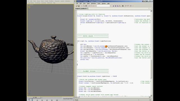This screenshot has width=180, height=101.
Task: Click the find text input field in the toolbar
Action: (103, 6)
